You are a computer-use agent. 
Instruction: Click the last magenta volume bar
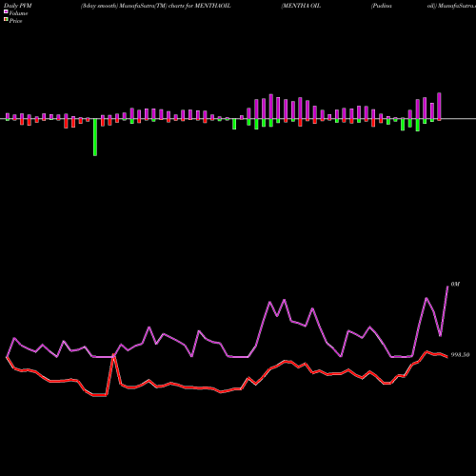439,106
